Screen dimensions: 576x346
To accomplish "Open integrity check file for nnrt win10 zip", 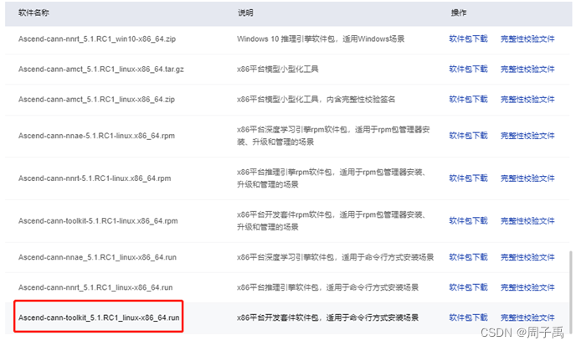I will 527,39.
